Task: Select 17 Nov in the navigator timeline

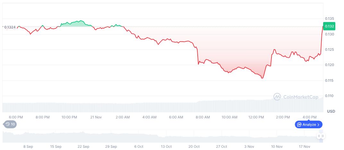Action: [x=305, y=146]
